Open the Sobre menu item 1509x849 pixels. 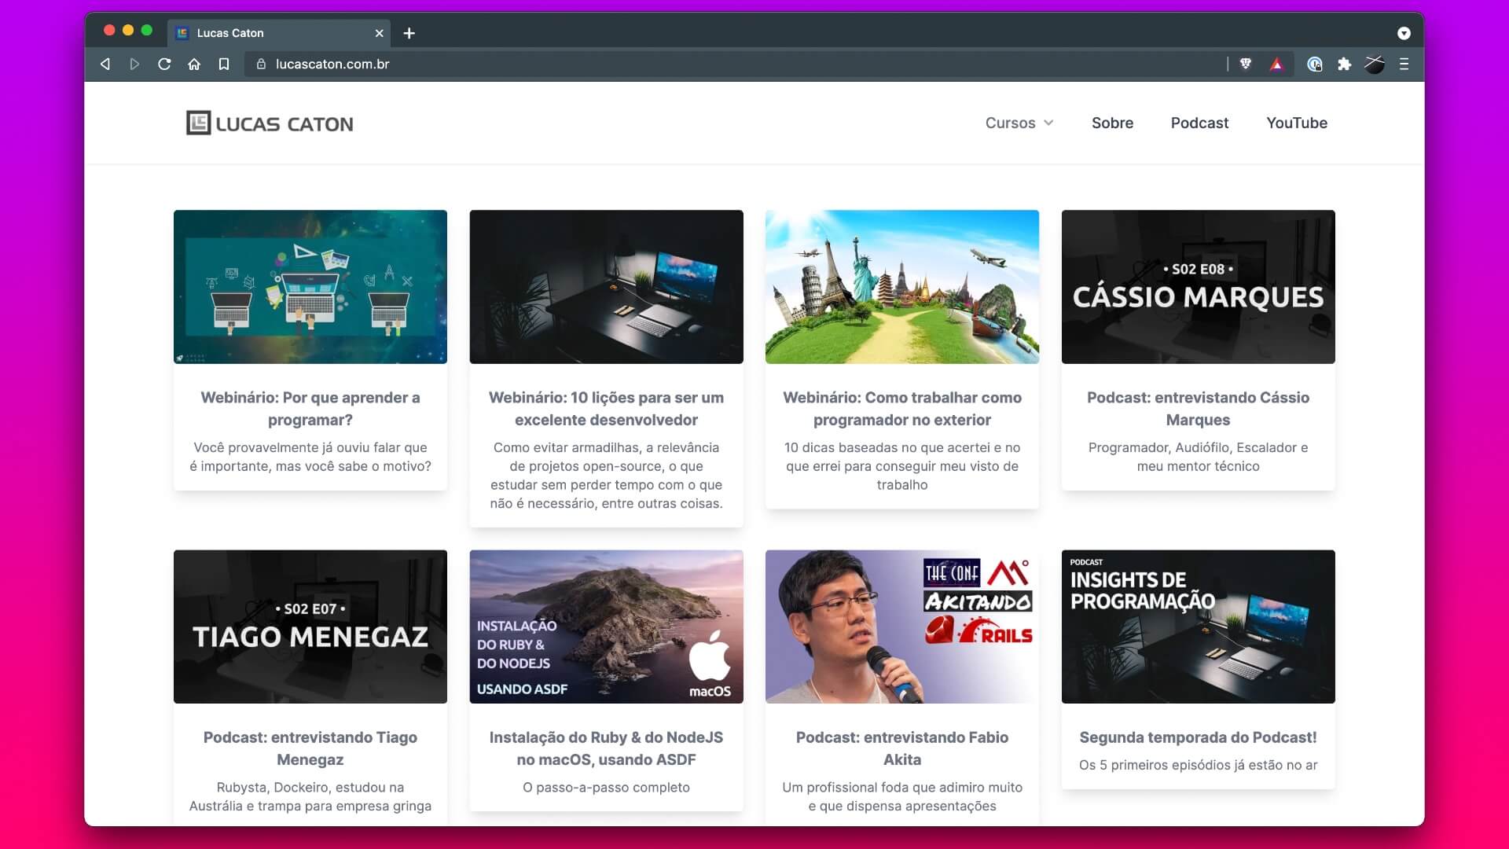coord(1112,123)
